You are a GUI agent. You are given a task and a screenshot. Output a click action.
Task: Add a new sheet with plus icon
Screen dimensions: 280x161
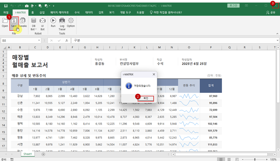[43, 154]
